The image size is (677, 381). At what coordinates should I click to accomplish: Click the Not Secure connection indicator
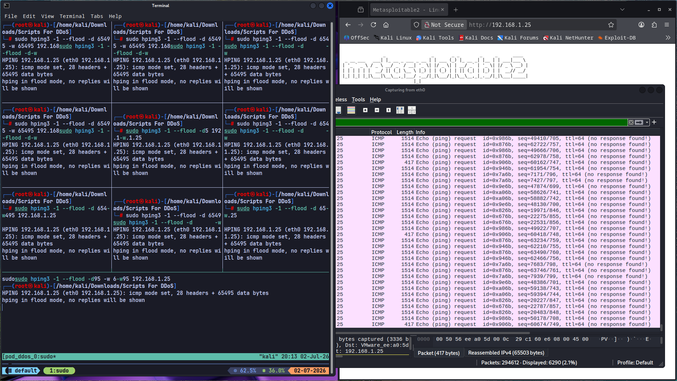[444, 25]
